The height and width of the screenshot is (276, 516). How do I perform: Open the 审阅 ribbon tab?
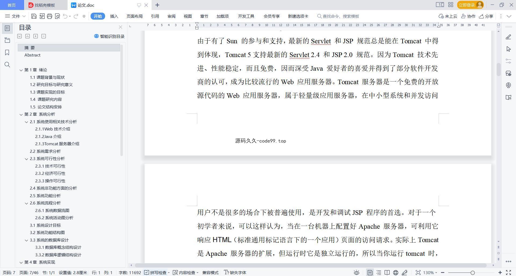171,16
